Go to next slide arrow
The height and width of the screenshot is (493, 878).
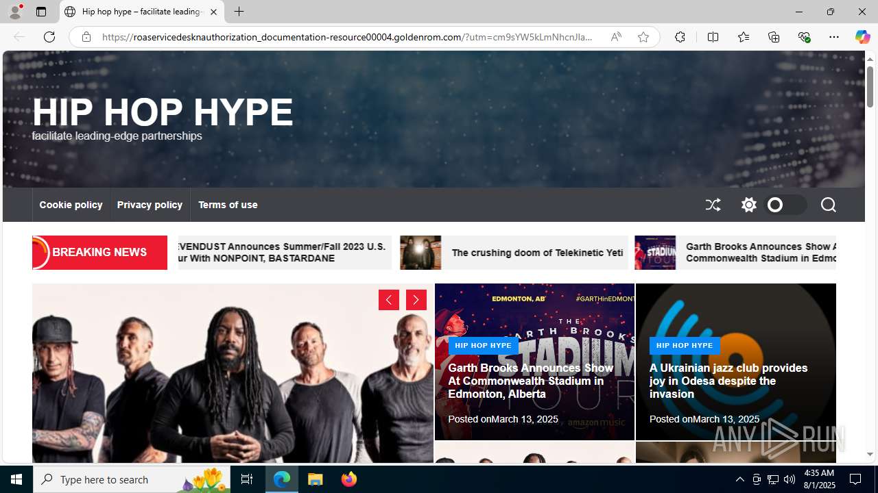tap(416, 300)
